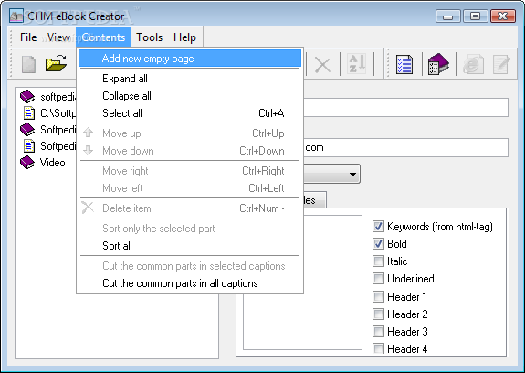This screenshot has height=373, width=525.
Task: Click Move left menu entry
Action: pyautogui.click(x=190, y=188)
